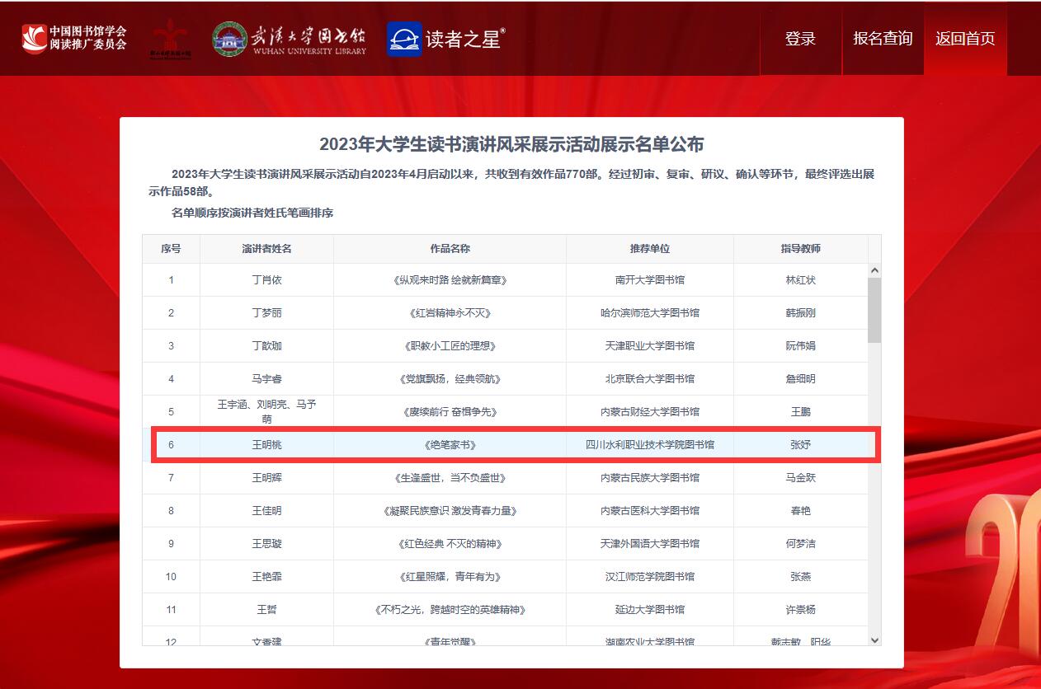Viewport: 1041px width, 689px height.
Task: Click the note 名单顺序按演讲者姓氏笔画排序
Action: coord(252,213)
